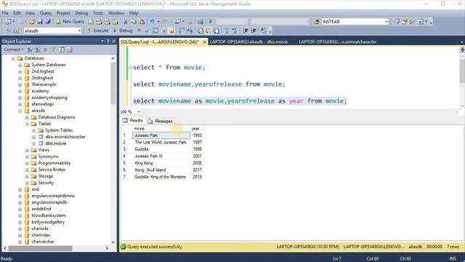Close the SQLQuery1.sql tab
The height and width of the screenshot is (262, 465).
pyautogui.click(x=204, y=42)
